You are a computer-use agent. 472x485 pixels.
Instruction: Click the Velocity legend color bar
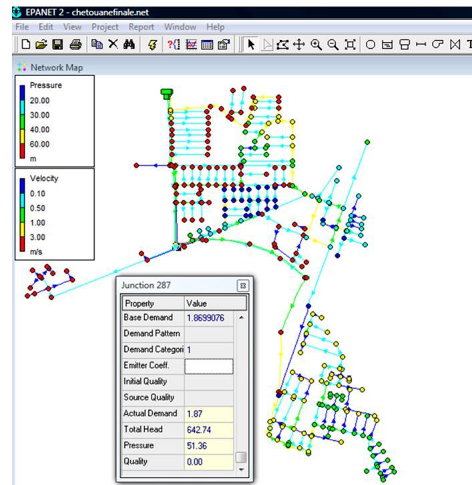[22, 215]
